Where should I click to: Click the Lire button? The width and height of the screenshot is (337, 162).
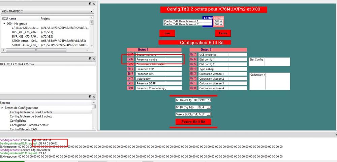[x=167, y=33]
